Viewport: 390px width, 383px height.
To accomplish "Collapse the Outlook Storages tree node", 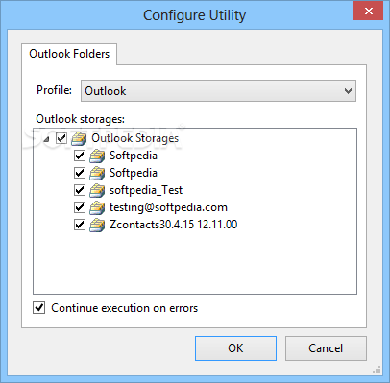I will (47, 139).
